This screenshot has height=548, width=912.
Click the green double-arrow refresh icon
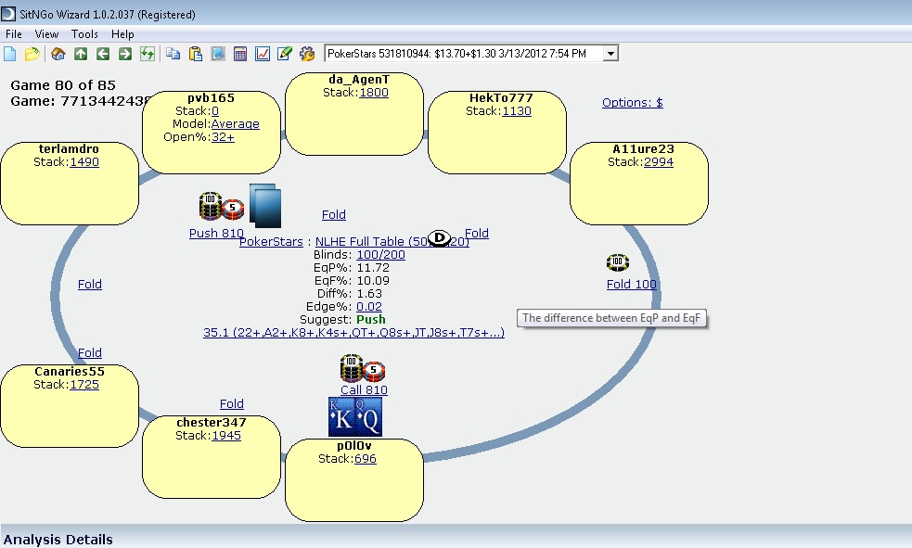148,54
